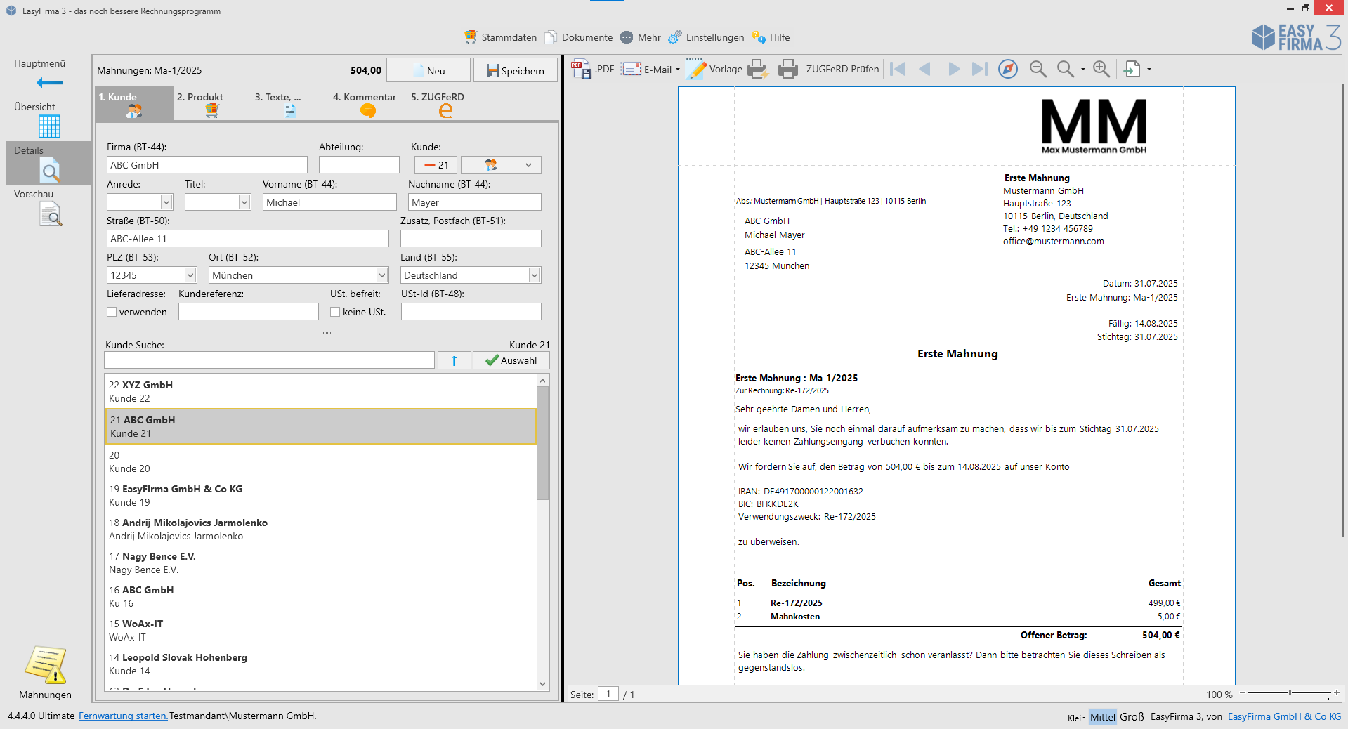This screenshot has width=1348, height=729.
Task: Go back via the Hauptmenü arrow
Action: click(x=49, y=83)
